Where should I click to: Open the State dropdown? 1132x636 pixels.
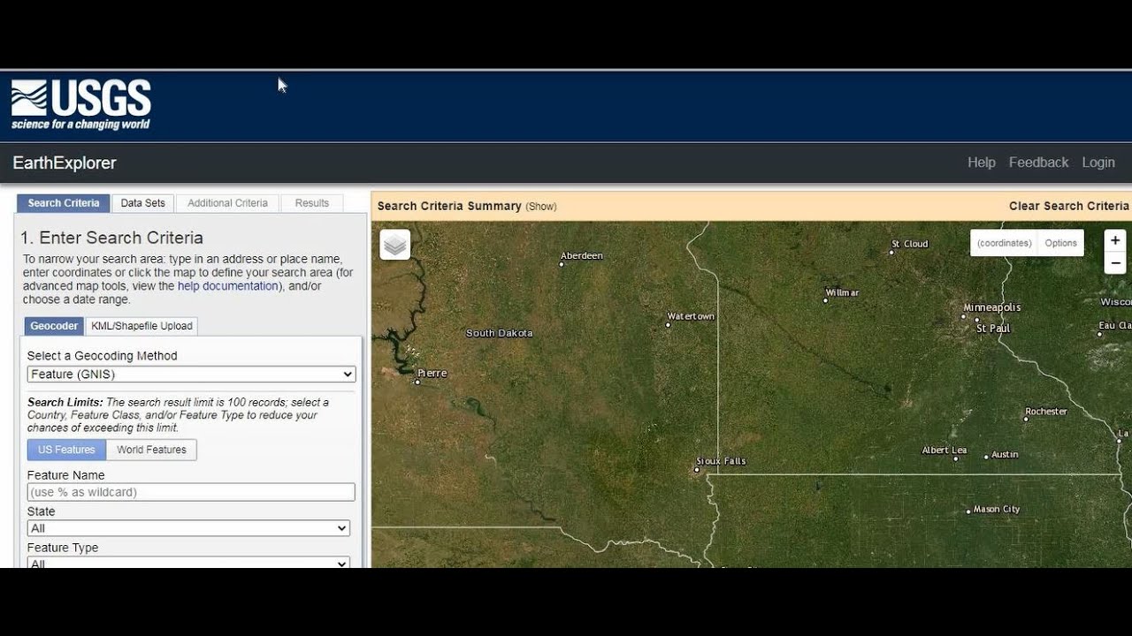[188, 528]
